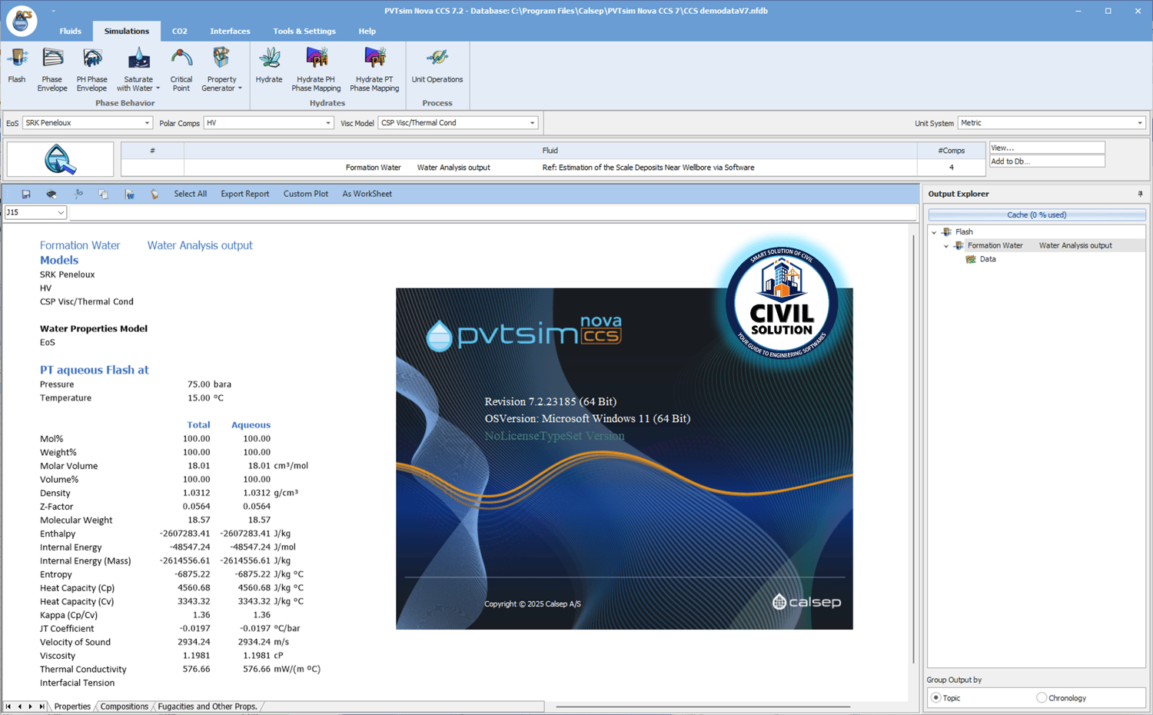Click the #Comps column header
This screenshot has width=1153, height=715.
(951, 151)
